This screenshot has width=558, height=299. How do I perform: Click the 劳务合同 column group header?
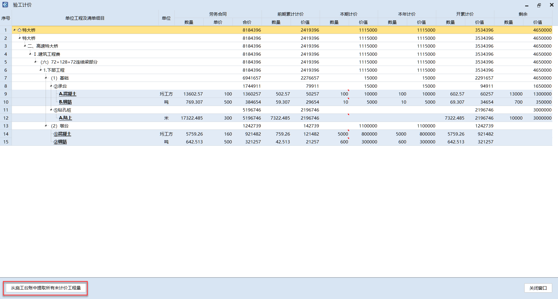point(218,14)
